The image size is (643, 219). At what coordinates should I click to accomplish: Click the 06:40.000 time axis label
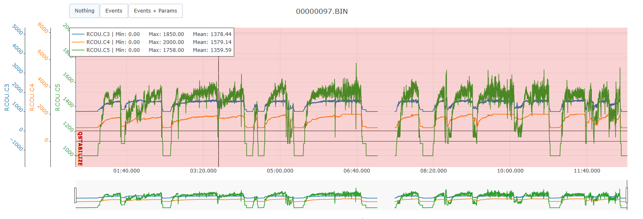357,171
